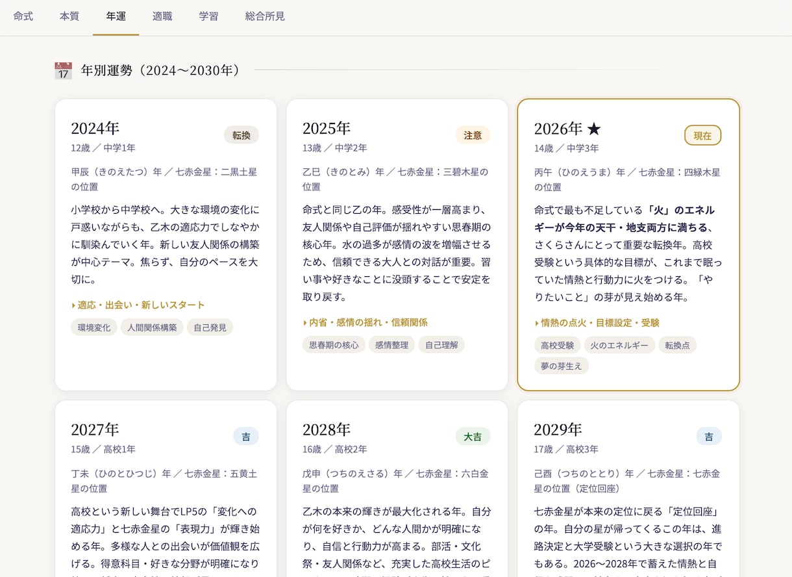Click the 2025年 card title
The width and height of the screenshot is (792, 577).
(x=327, y=129)
